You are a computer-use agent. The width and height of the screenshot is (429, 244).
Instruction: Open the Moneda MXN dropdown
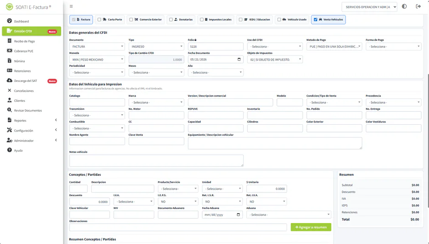pyautogui.click(x=97, y=59)
